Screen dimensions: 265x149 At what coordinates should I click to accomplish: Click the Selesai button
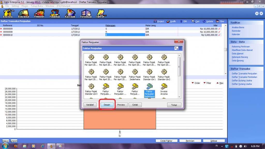pos(214,141)
